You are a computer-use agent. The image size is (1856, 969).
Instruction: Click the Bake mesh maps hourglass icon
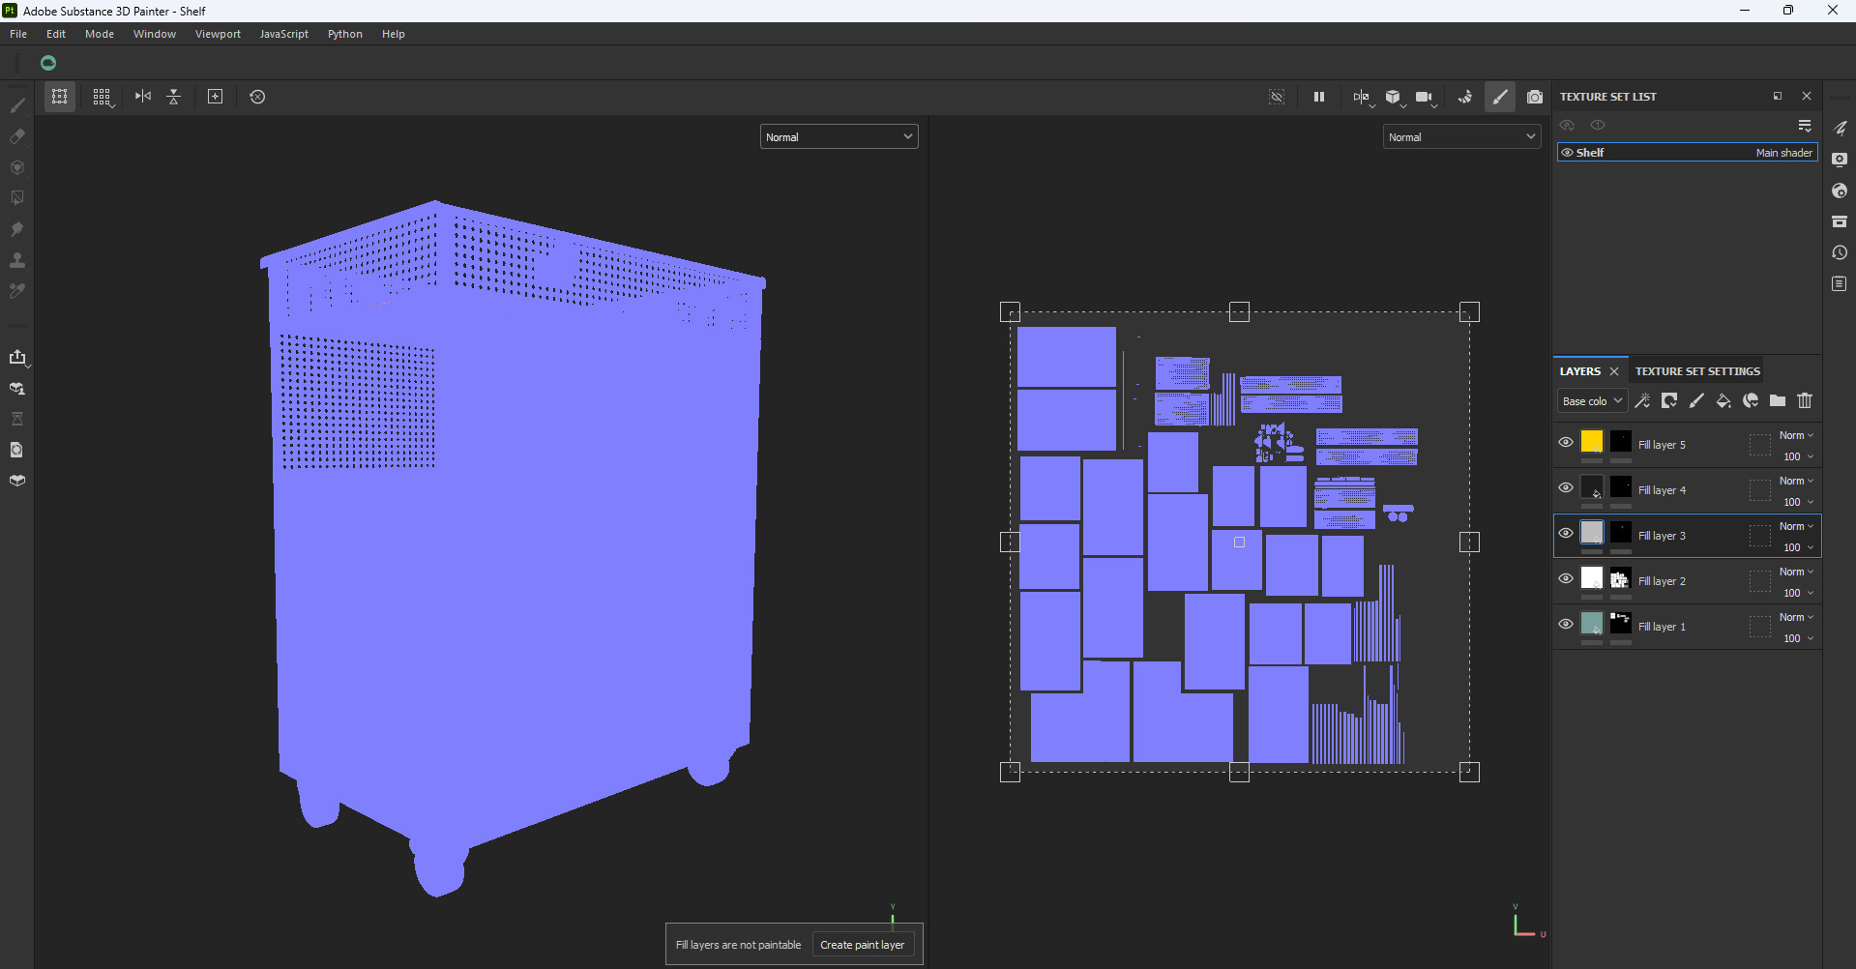coord(17,419)
